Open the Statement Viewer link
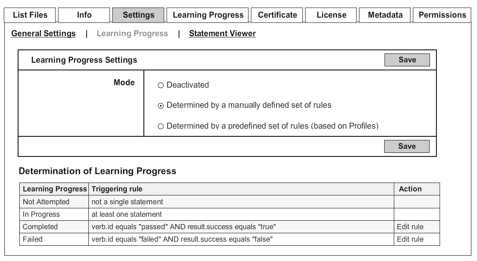Screen dimensions: 477x261 pyautogui.click(x=222, y=34)
